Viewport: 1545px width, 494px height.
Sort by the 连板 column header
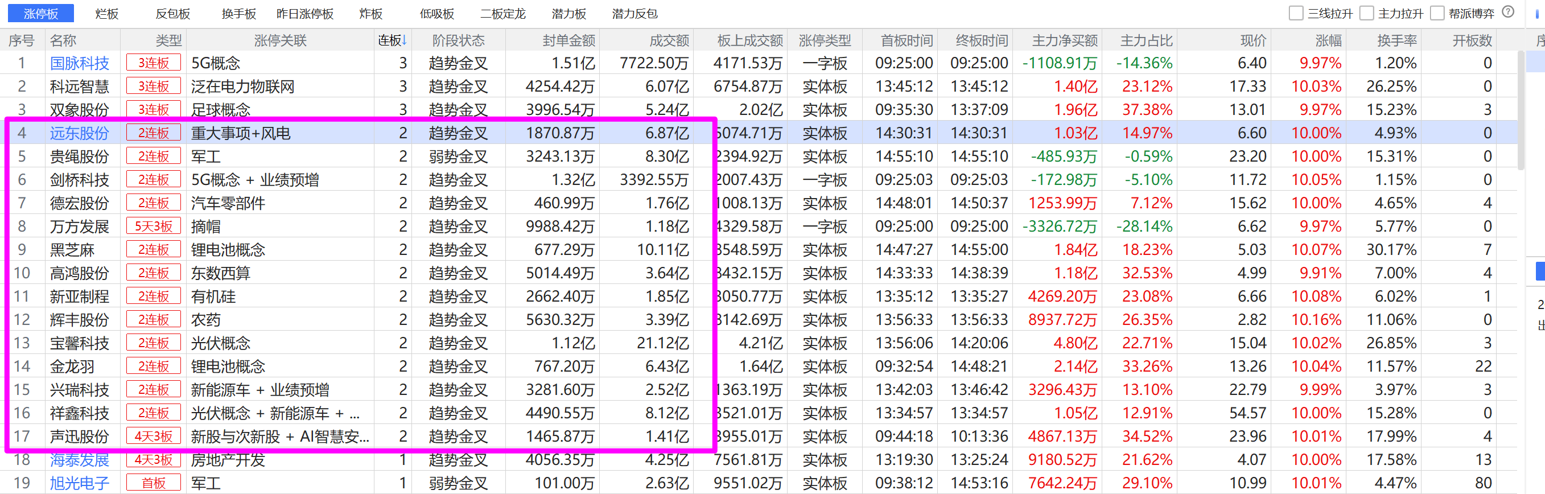392,40
